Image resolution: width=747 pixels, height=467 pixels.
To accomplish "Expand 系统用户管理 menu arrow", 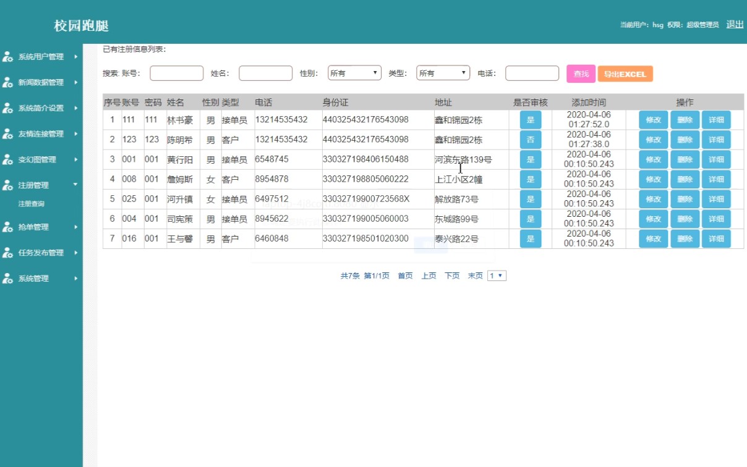I will [75, 57].
